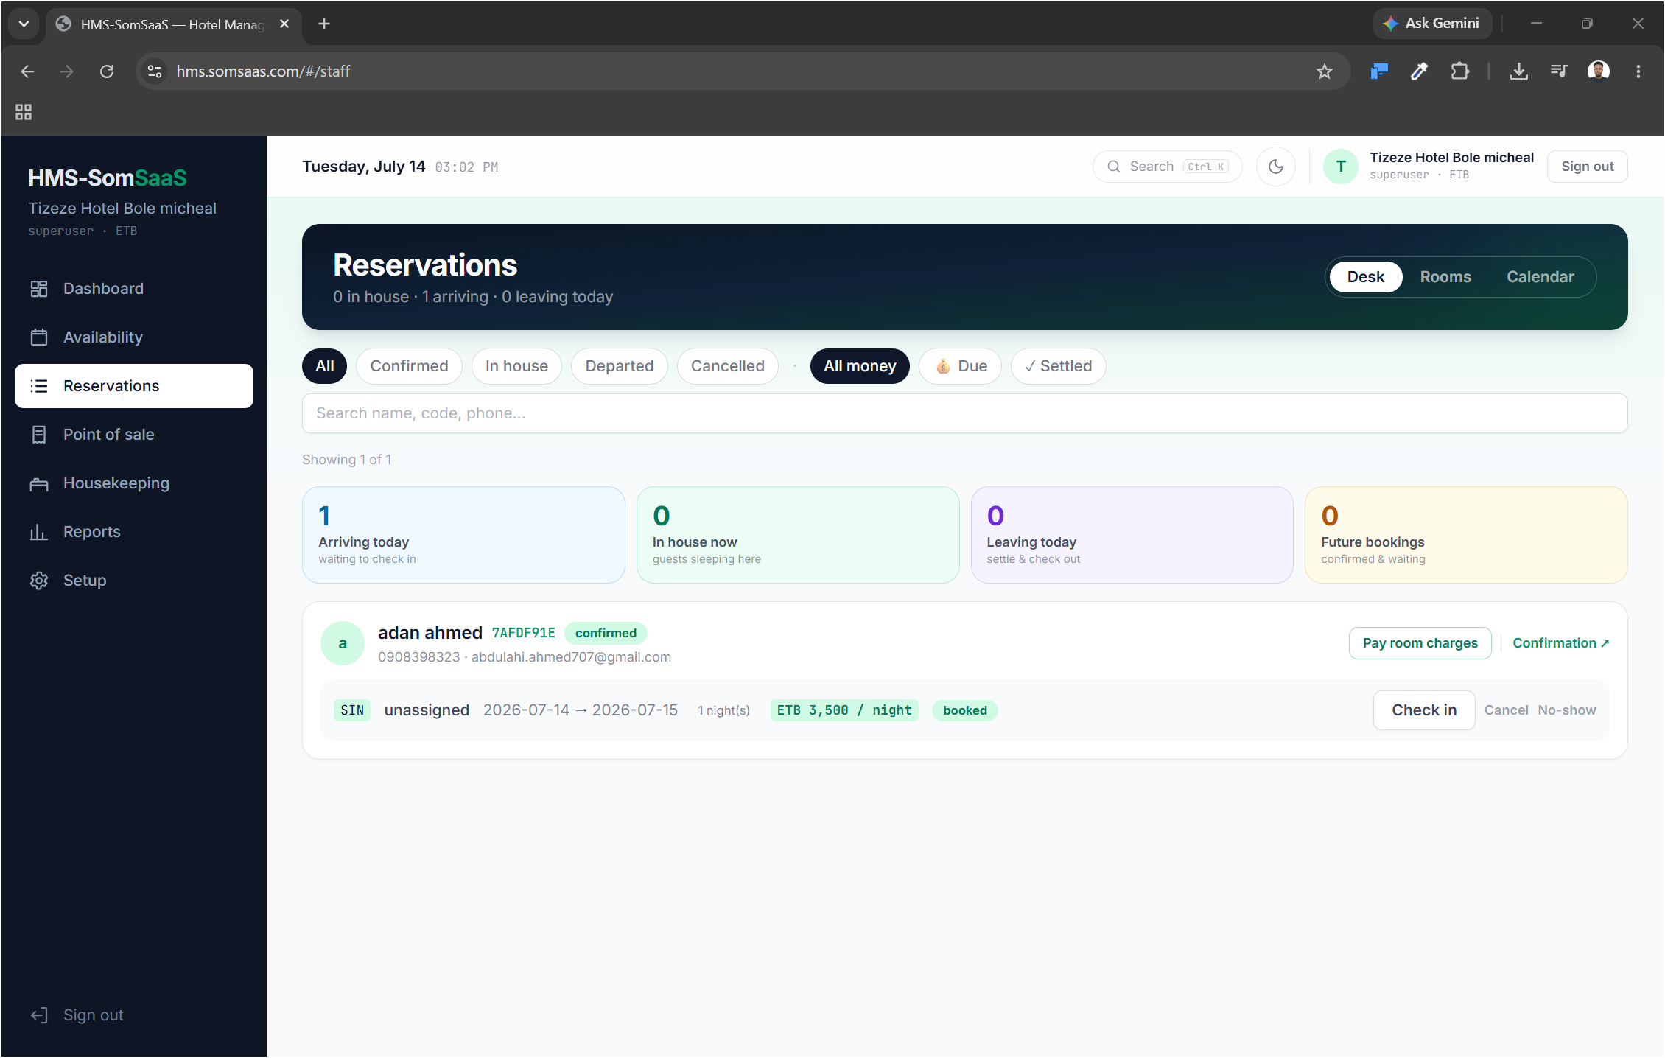Open the apps grid icon in bookmarks bar
Viewport: 1665px width, 1058px height.
(24, 112)
